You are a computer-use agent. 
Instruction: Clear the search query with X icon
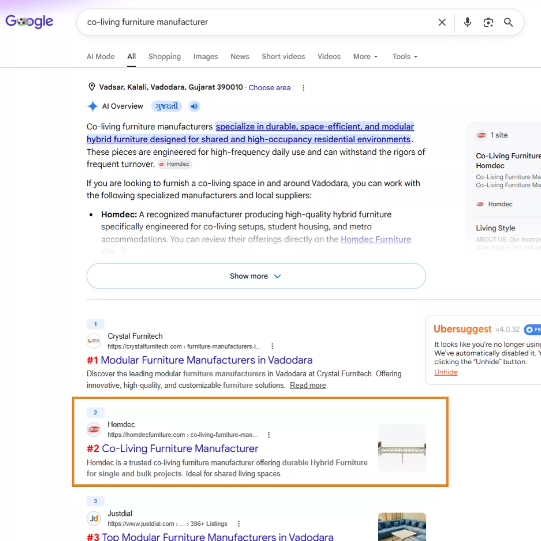pos(442,23)
